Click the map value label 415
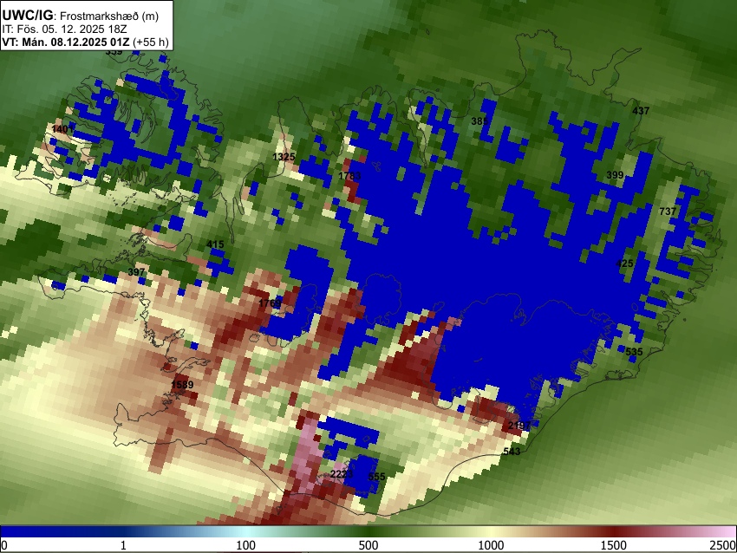The width and height of the screenshot is (737, 553). (x=215, y=244)
